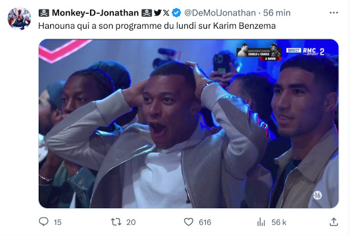This screenshot has height=235, width=358.
Task: Click the share upload arrow icon
Action: (x=334, y=222)
